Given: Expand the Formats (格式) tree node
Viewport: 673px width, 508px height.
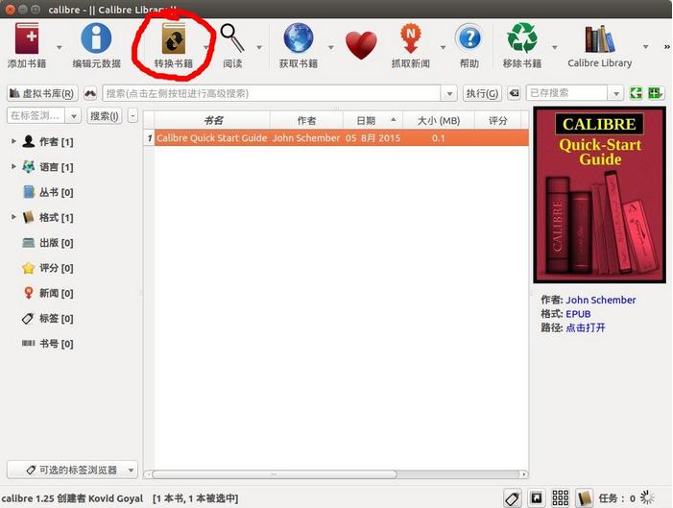Looking at the screenshot, I should [x=13, y=217].
